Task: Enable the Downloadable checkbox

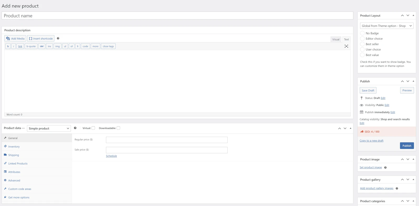Action: [118, 128]
